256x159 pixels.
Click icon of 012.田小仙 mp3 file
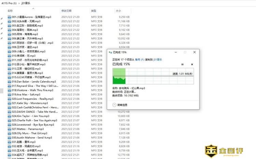(9, 64)
